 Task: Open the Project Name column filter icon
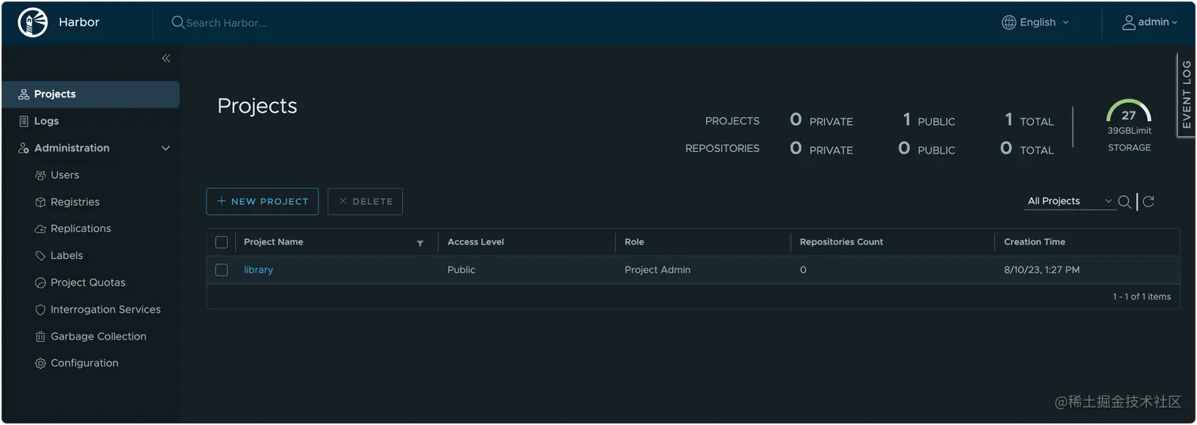click(420, 243)
